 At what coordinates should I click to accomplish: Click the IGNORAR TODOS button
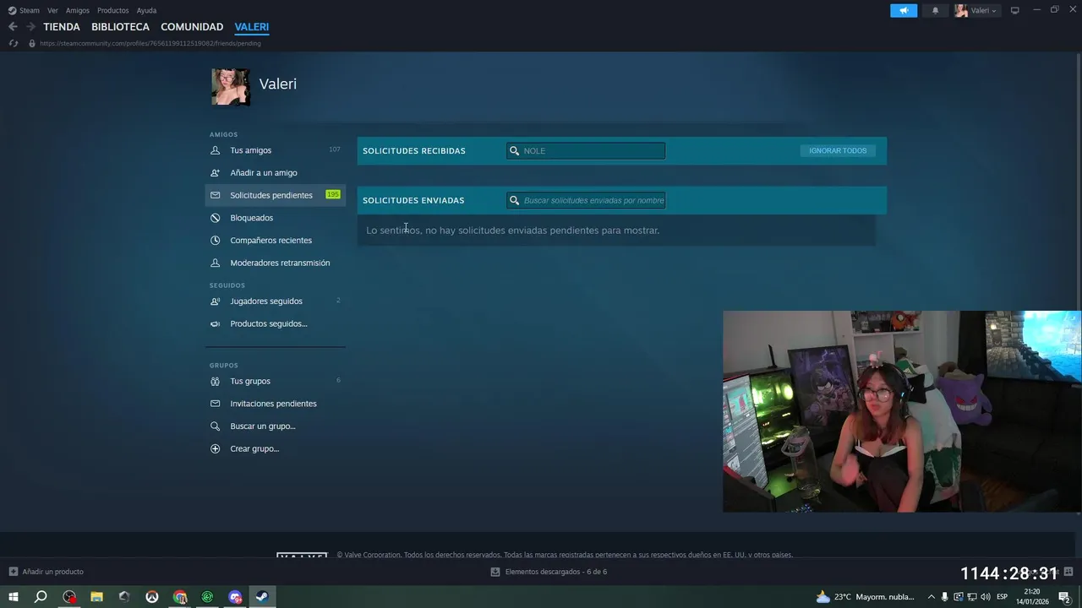click(x=838, y=150)
